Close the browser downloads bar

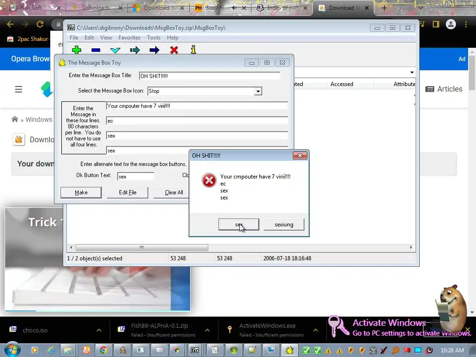[468, 330]
